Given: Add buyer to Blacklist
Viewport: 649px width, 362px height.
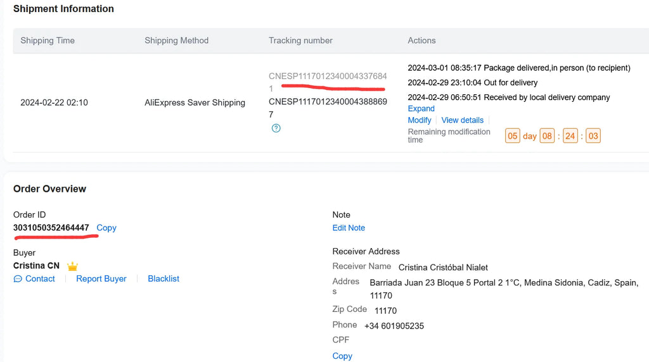Looking at the screenshot, I should [164, 279].
